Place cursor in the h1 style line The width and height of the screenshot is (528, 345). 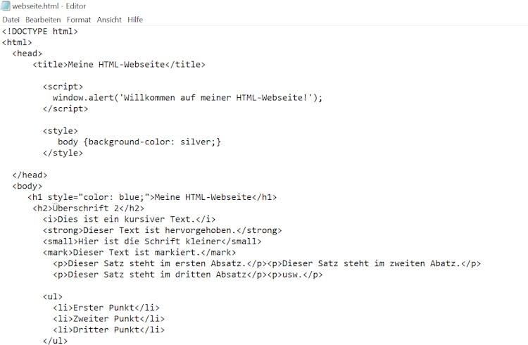152,197
